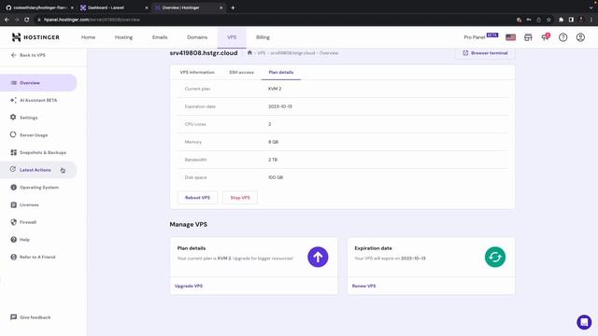Screen dimensions: 598x336
Task: Open the help circle icon in header
Action: 562,37
